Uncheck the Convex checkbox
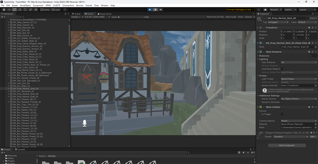The height and width of the screenshot is (164, 318). [282, 111]
